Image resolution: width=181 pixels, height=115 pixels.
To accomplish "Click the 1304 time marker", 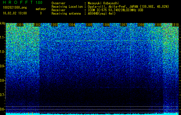I will [x=72, y=25].
